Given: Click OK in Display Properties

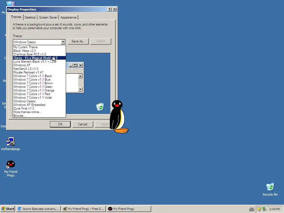Looking at the screenshot, I should (x=60, y=124).
